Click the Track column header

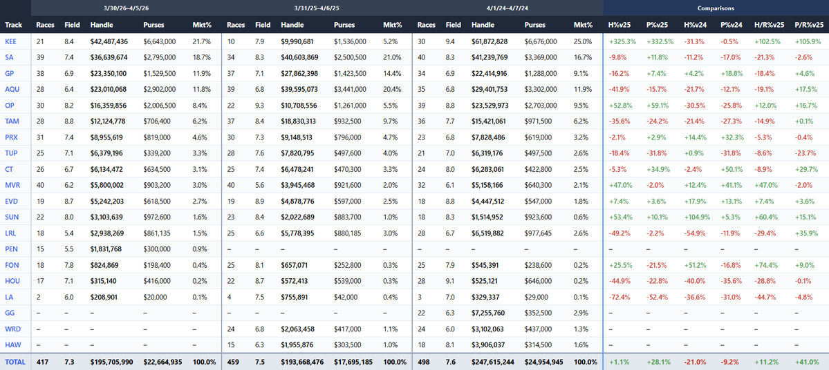[x=13, y=24]
